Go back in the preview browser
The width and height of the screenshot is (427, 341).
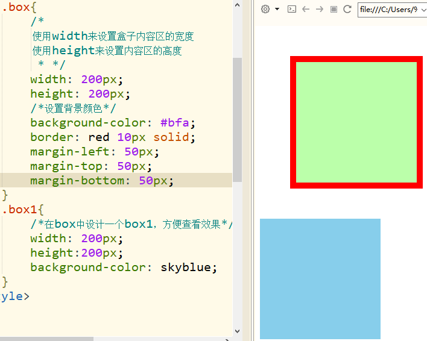coord(306,9)
